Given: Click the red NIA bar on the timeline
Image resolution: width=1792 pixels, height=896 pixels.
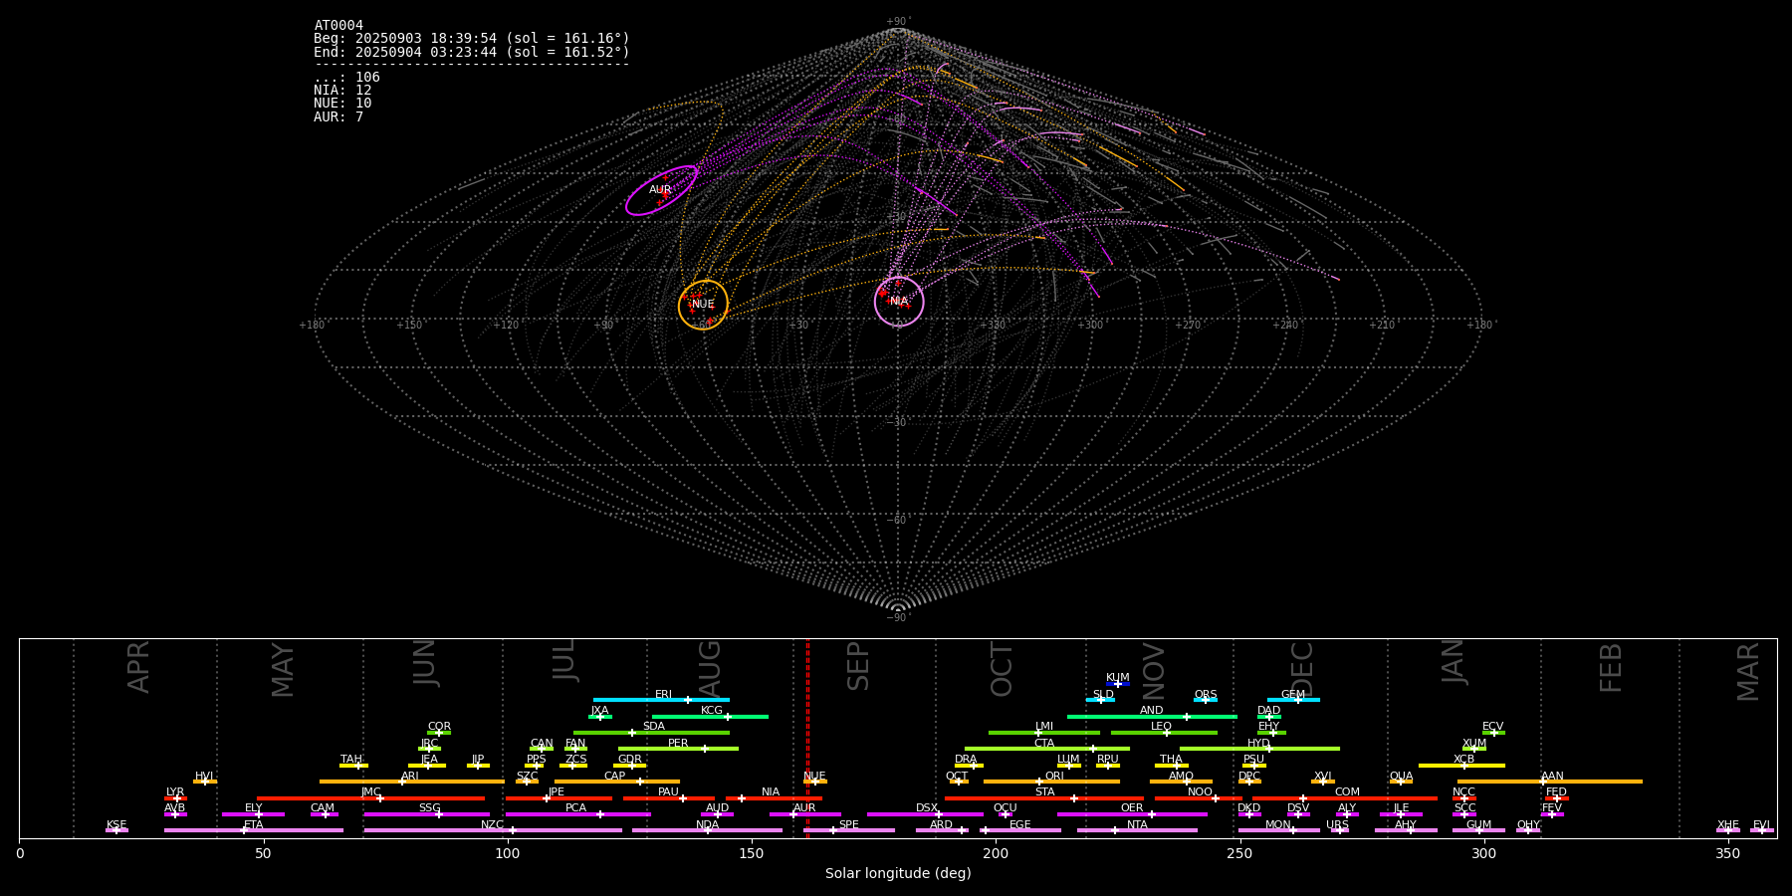Looking at the screenshot, I should (x=774, y=797).
